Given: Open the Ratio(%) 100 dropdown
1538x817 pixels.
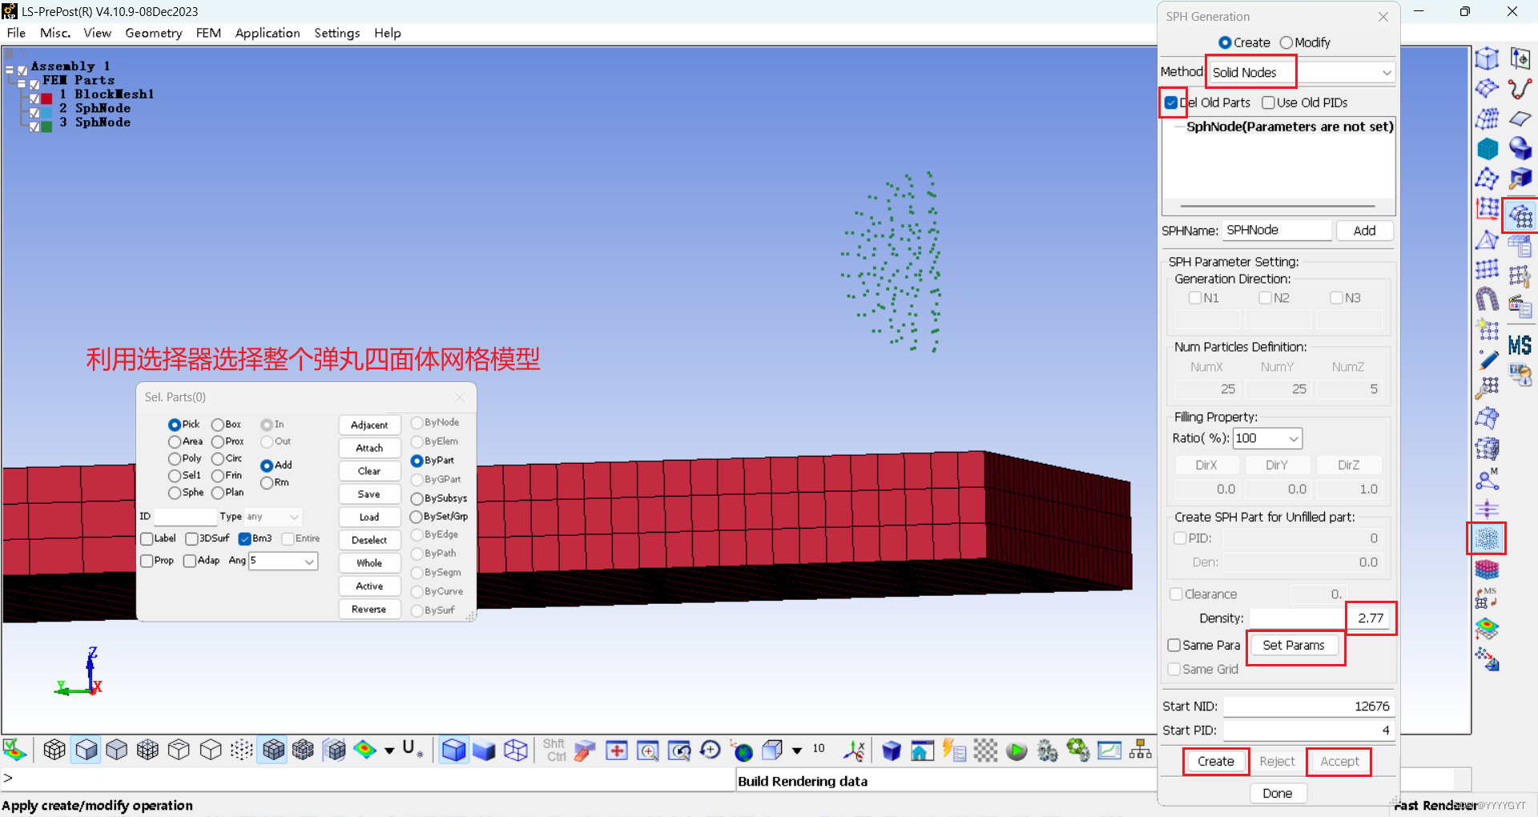Looking at the screenshot, I should click(x=1267, y=438).
